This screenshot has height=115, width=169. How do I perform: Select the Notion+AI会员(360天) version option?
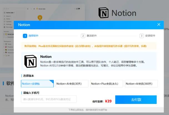click(141, 84)
